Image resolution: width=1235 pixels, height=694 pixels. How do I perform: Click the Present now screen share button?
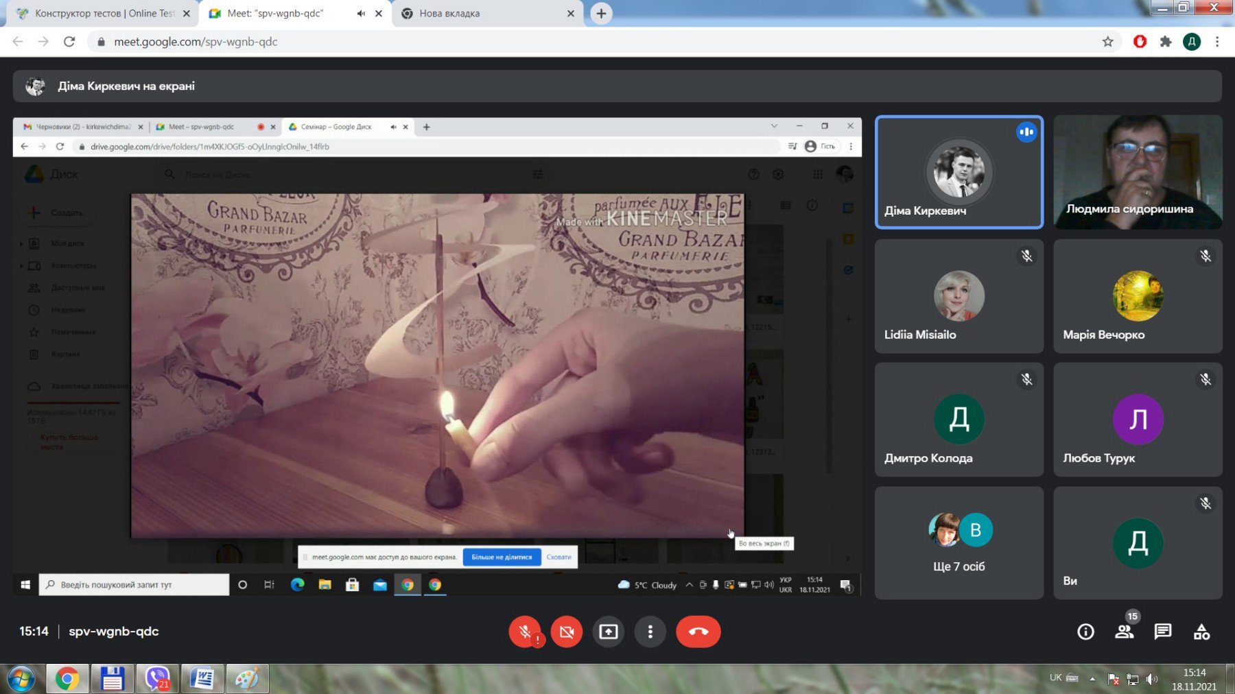click(x=609, y=632)
